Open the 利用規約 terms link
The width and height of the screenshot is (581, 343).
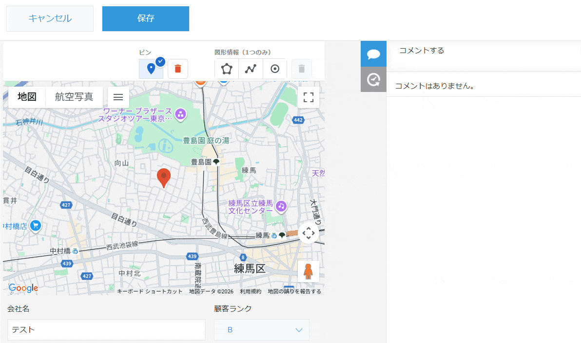[251, 291]
